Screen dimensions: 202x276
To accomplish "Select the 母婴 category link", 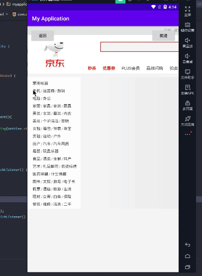I will click(36, 151).
